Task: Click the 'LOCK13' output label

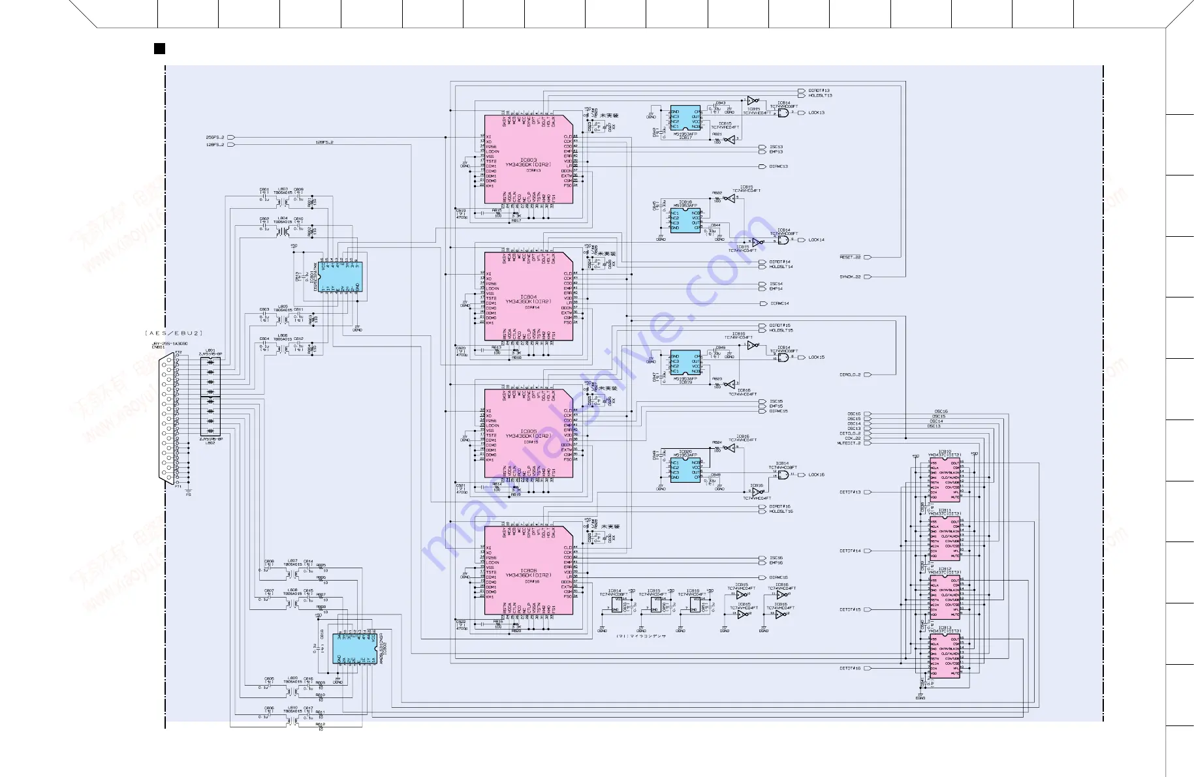Action: coord(817,113)
